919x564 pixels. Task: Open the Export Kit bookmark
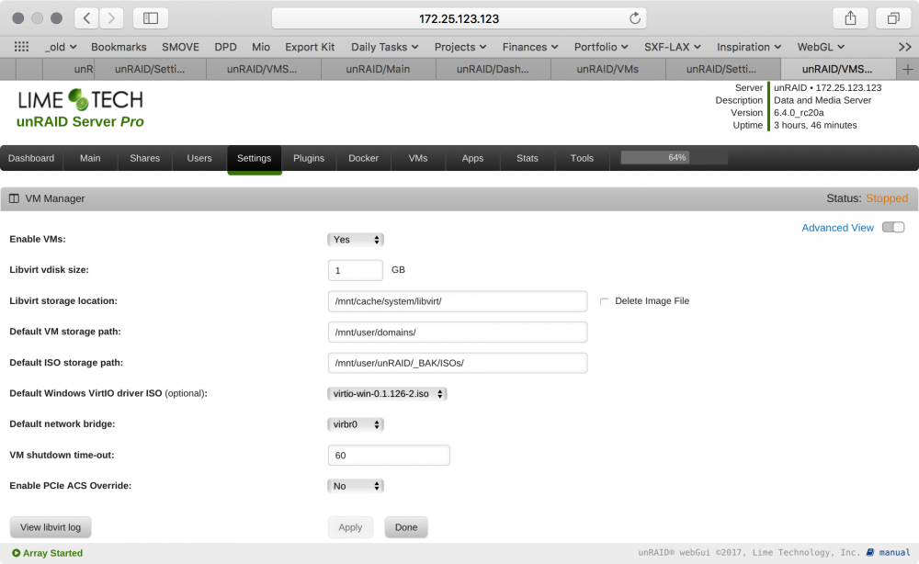[x=310, y=47]
